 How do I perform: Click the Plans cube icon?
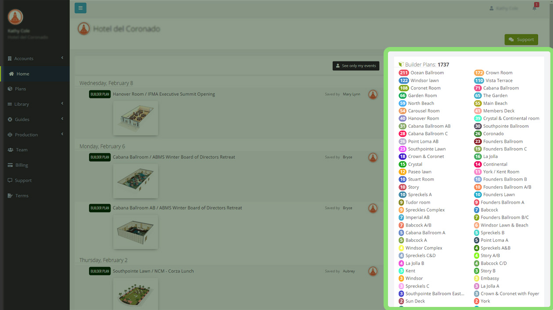point(10,89)
